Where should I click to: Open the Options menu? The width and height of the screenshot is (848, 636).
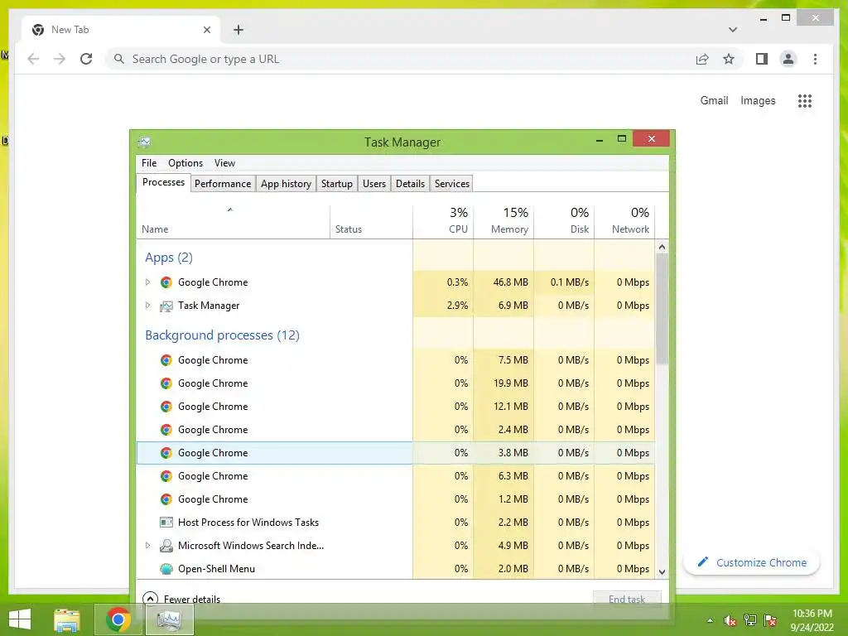point(185,163)
